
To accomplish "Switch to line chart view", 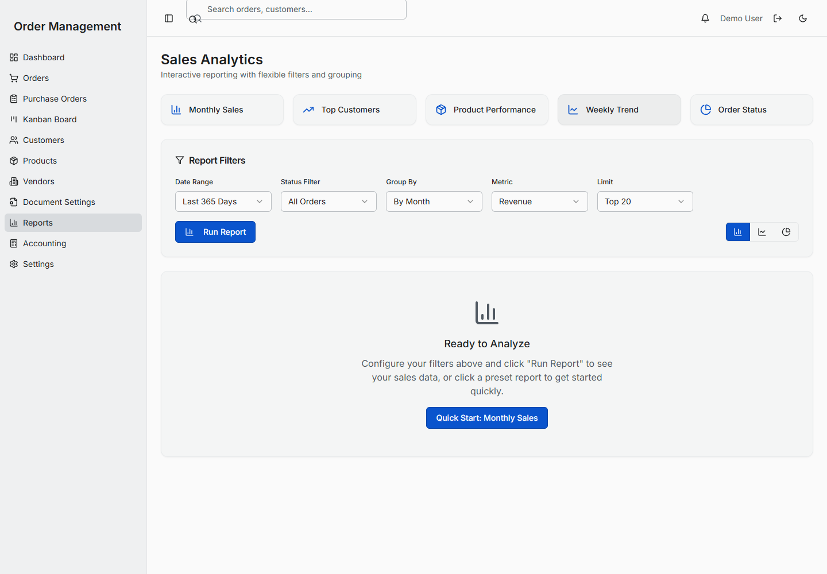I will click(762, 232).
